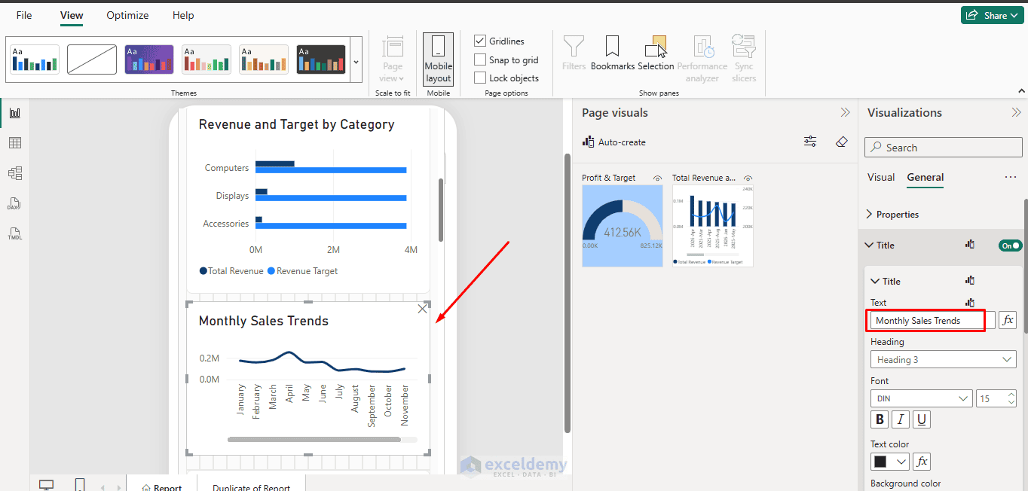Click the Auto-create icon in Page visuals
The width and height of the screenshot is (1028, 491).
tap(588, 142)
